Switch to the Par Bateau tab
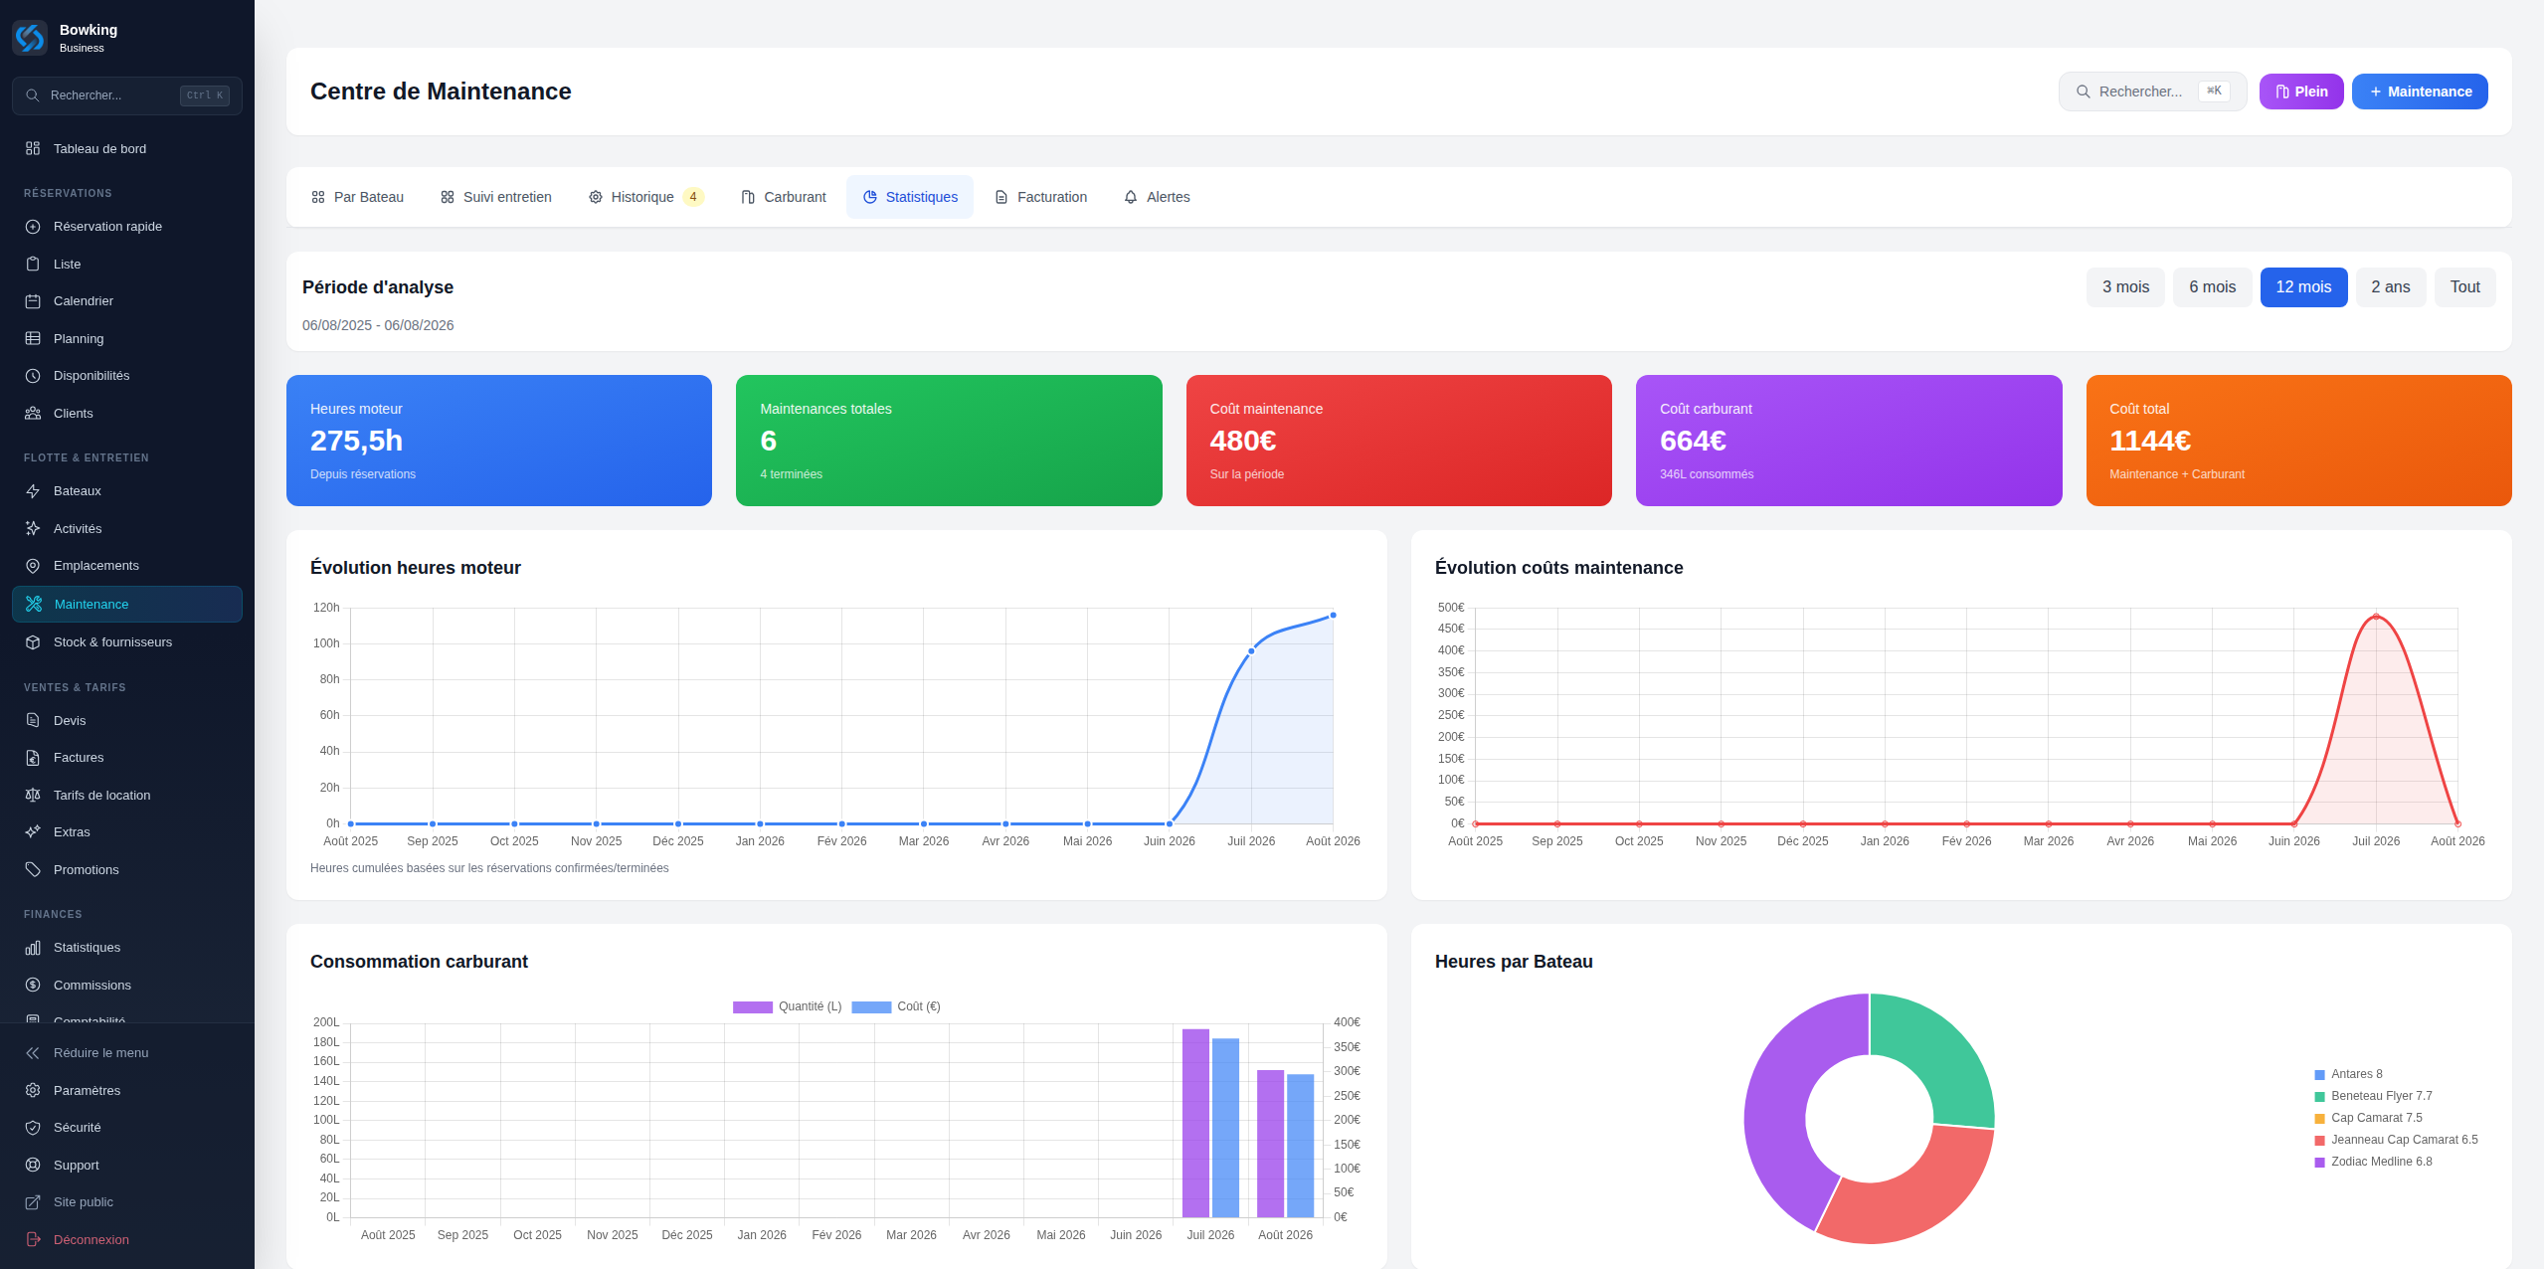2544x1269 pixels. [x=358, y=197]
